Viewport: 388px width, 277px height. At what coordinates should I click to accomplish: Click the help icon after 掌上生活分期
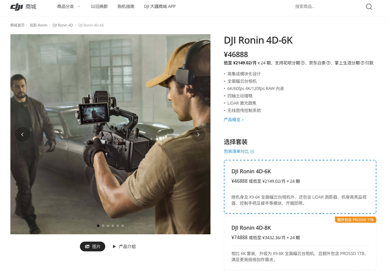[362, 63]
